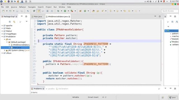
Task: Collapse the src folder
Action: pos(4,39)
